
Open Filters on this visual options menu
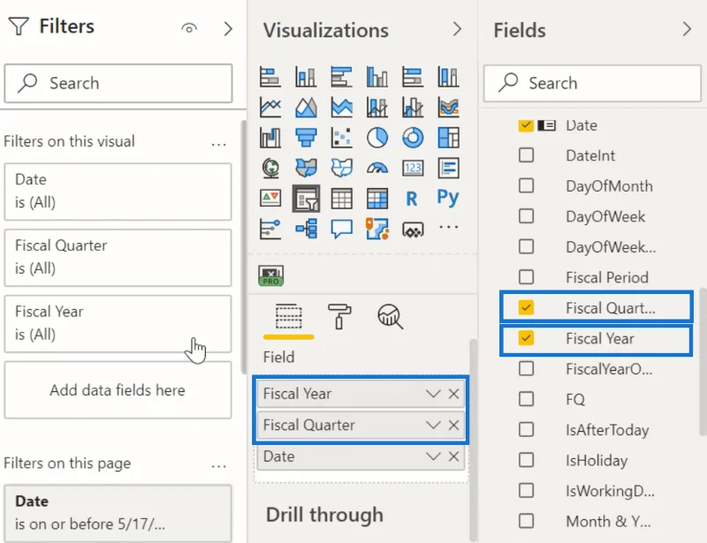(218, 145)
